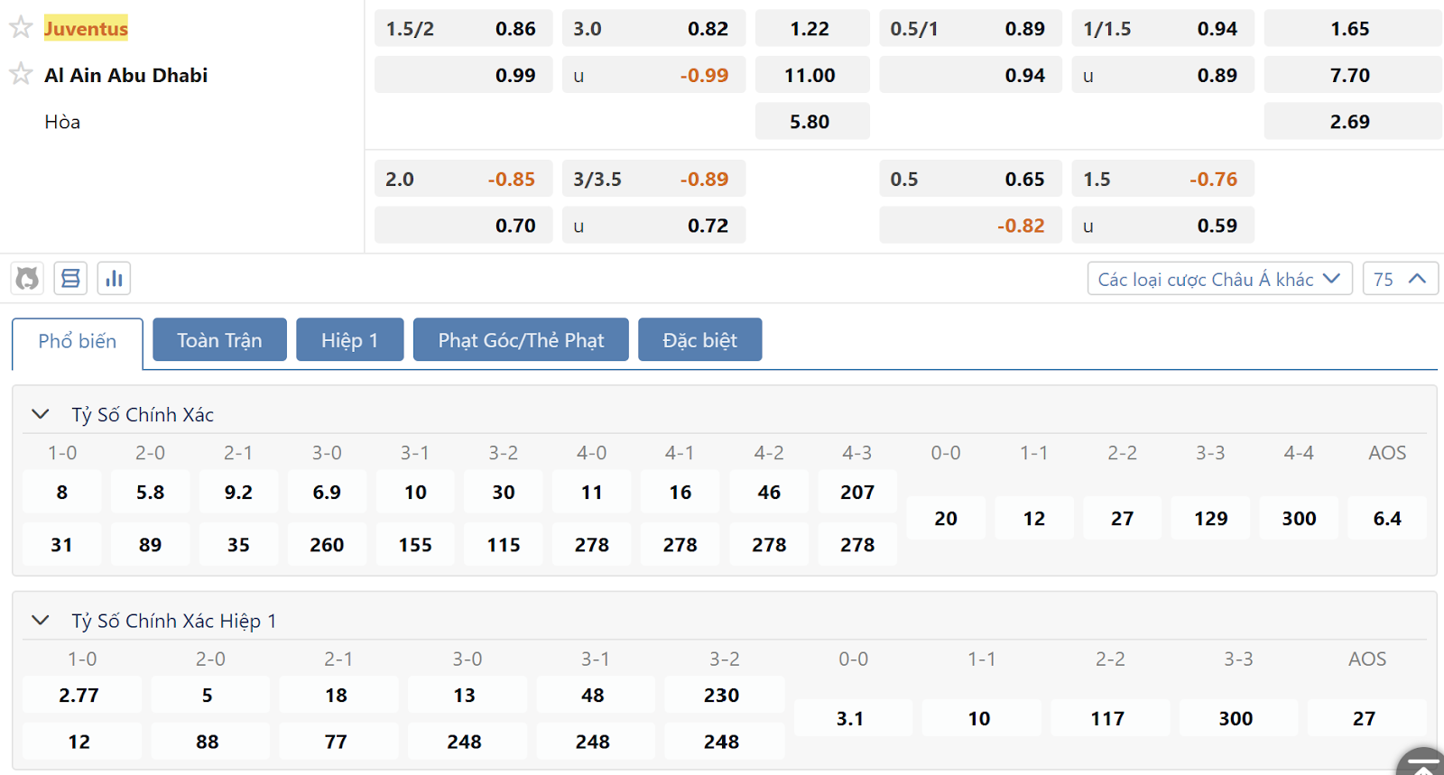Open the bar chart statistics icon
Image resolution: width=1444 pixels, height=775 pixels.
point(114,279)
